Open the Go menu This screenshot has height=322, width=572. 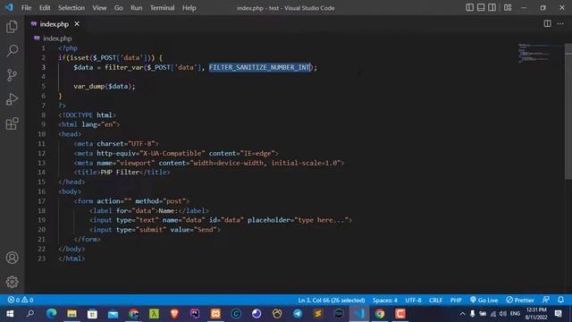119,8
